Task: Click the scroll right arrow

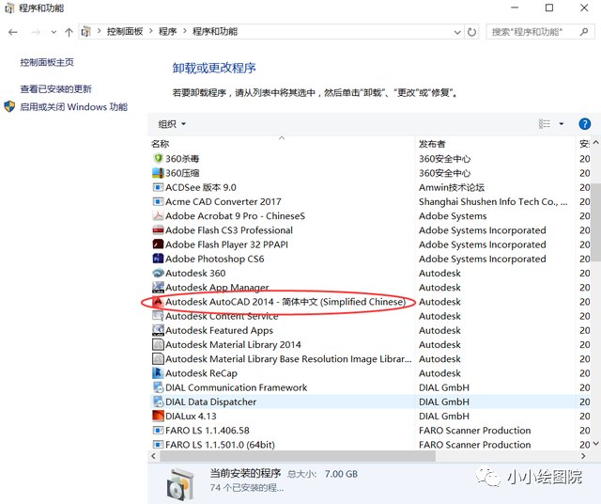Action: [583, 456]
